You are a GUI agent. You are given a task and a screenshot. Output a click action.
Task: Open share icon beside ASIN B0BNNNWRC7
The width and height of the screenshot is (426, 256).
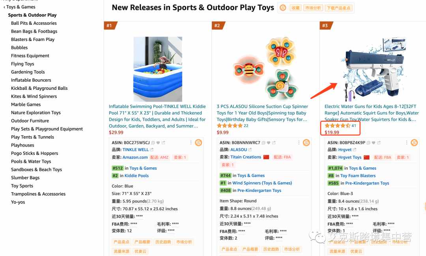274,143
